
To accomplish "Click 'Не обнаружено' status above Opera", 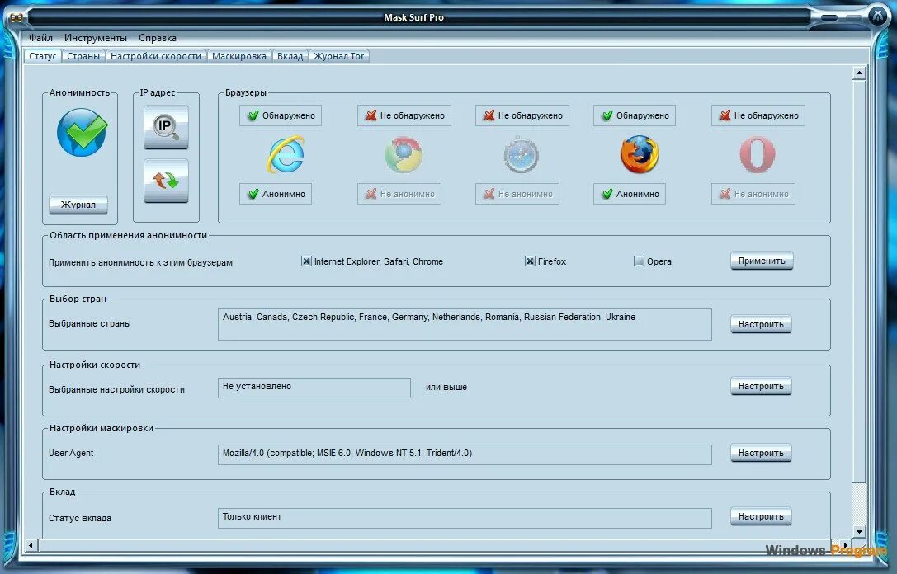I will click(x=758, y=115).
